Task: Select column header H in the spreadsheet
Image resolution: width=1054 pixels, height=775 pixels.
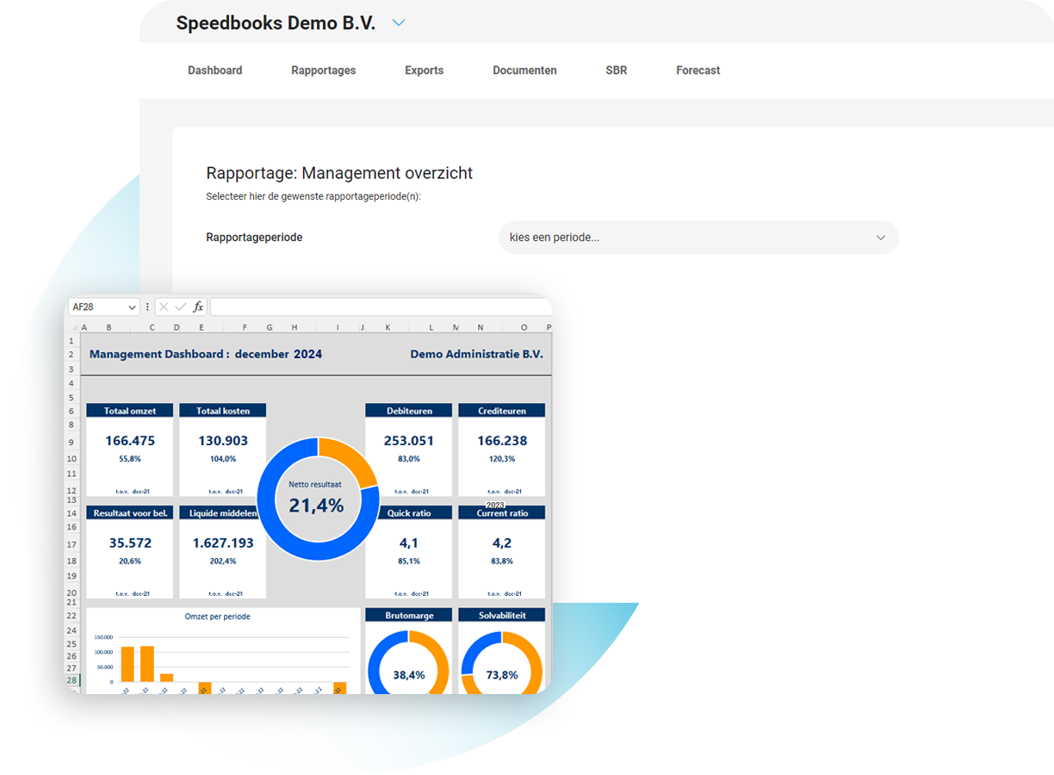Action: 294,326
